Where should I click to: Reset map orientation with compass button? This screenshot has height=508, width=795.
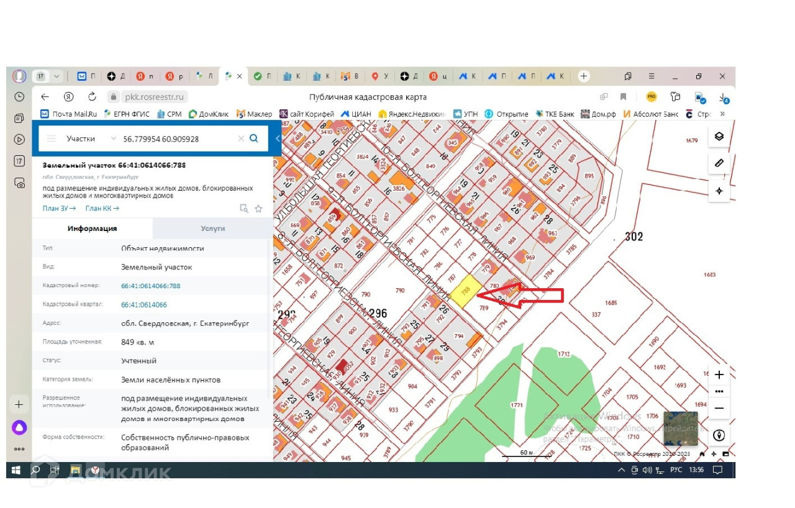719,435
